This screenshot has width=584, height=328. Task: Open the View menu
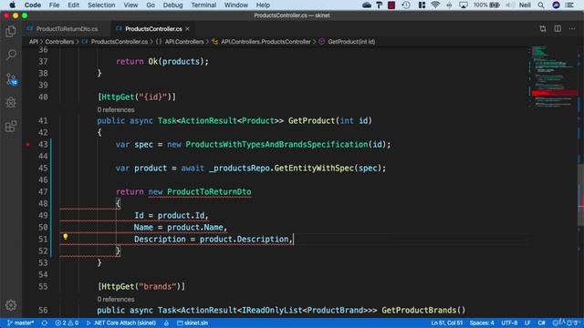tap(130, 5)
